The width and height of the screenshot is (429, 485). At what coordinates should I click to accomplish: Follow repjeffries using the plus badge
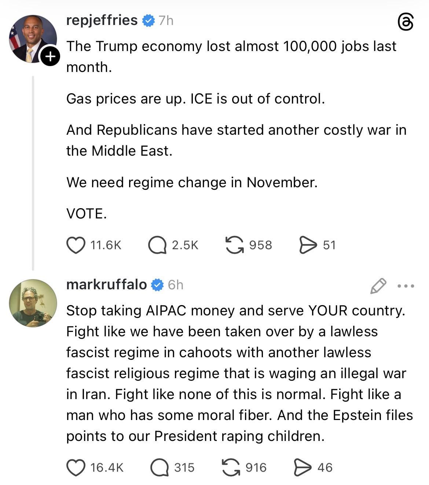[x=50, y=56]
